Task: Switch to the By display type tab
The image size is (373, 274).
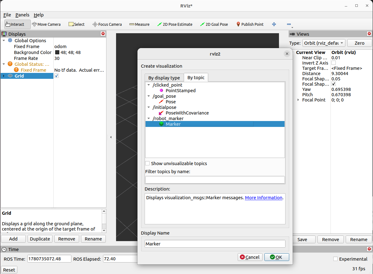Action: [x=164, y=78]
